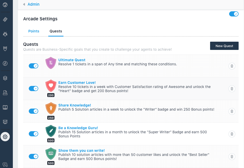Switch to the Points tab
Screen dimensions: 244x168
click(34, 31)
